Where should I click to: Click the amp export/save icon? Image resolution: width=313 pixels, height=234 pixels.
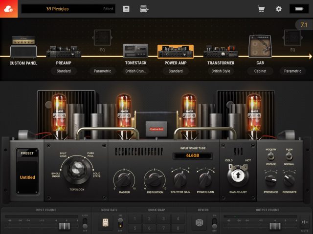144,9
